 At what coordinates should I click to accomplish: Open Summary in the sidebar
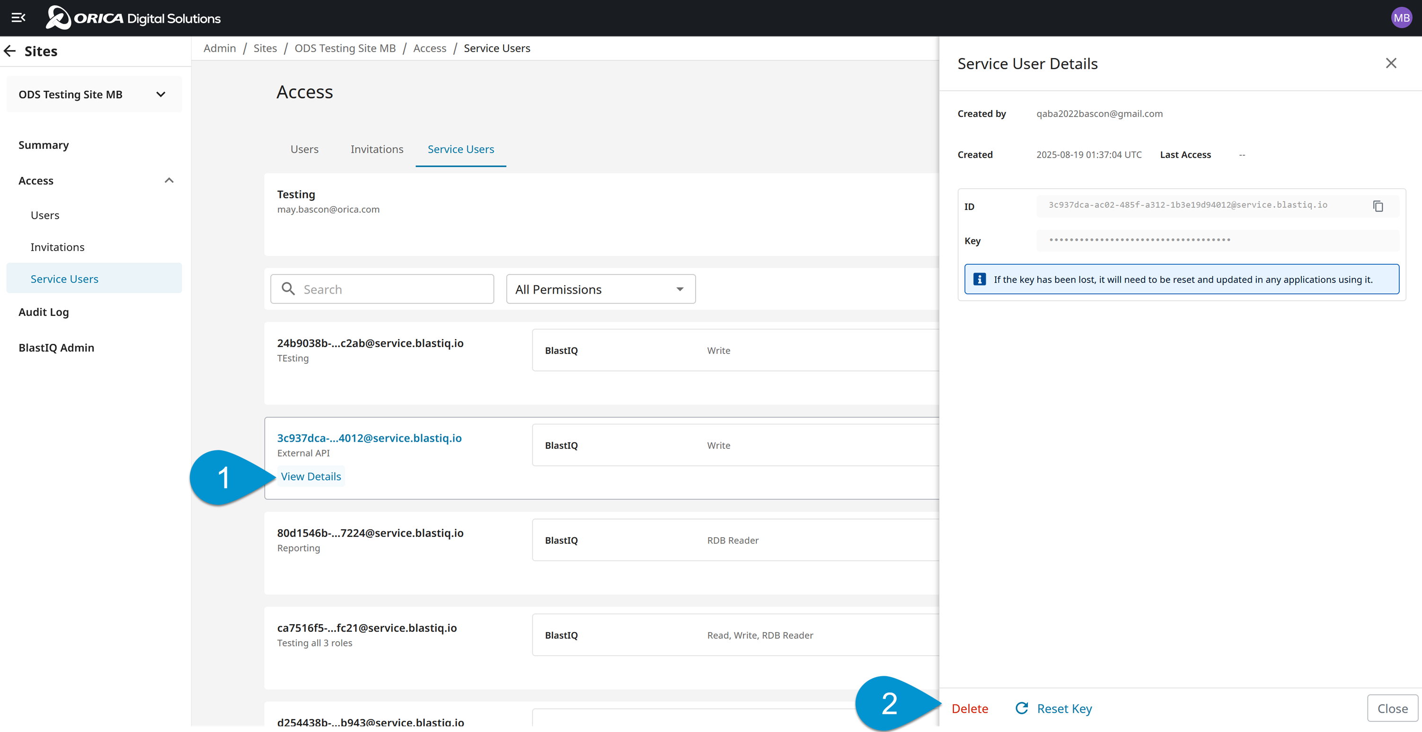pos(44,145)
